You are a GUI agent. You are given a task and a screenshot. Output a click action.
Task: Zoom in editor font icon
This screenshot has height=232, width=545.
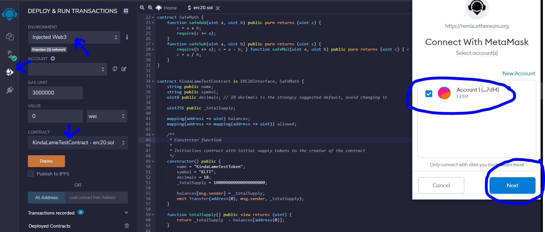click(150, 8)
